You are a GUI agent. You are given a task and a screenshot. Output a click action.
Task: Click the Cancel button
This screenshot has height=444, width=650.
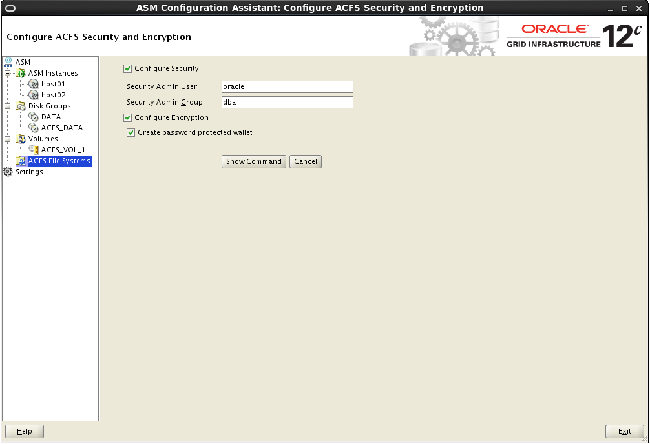point(306,161)
